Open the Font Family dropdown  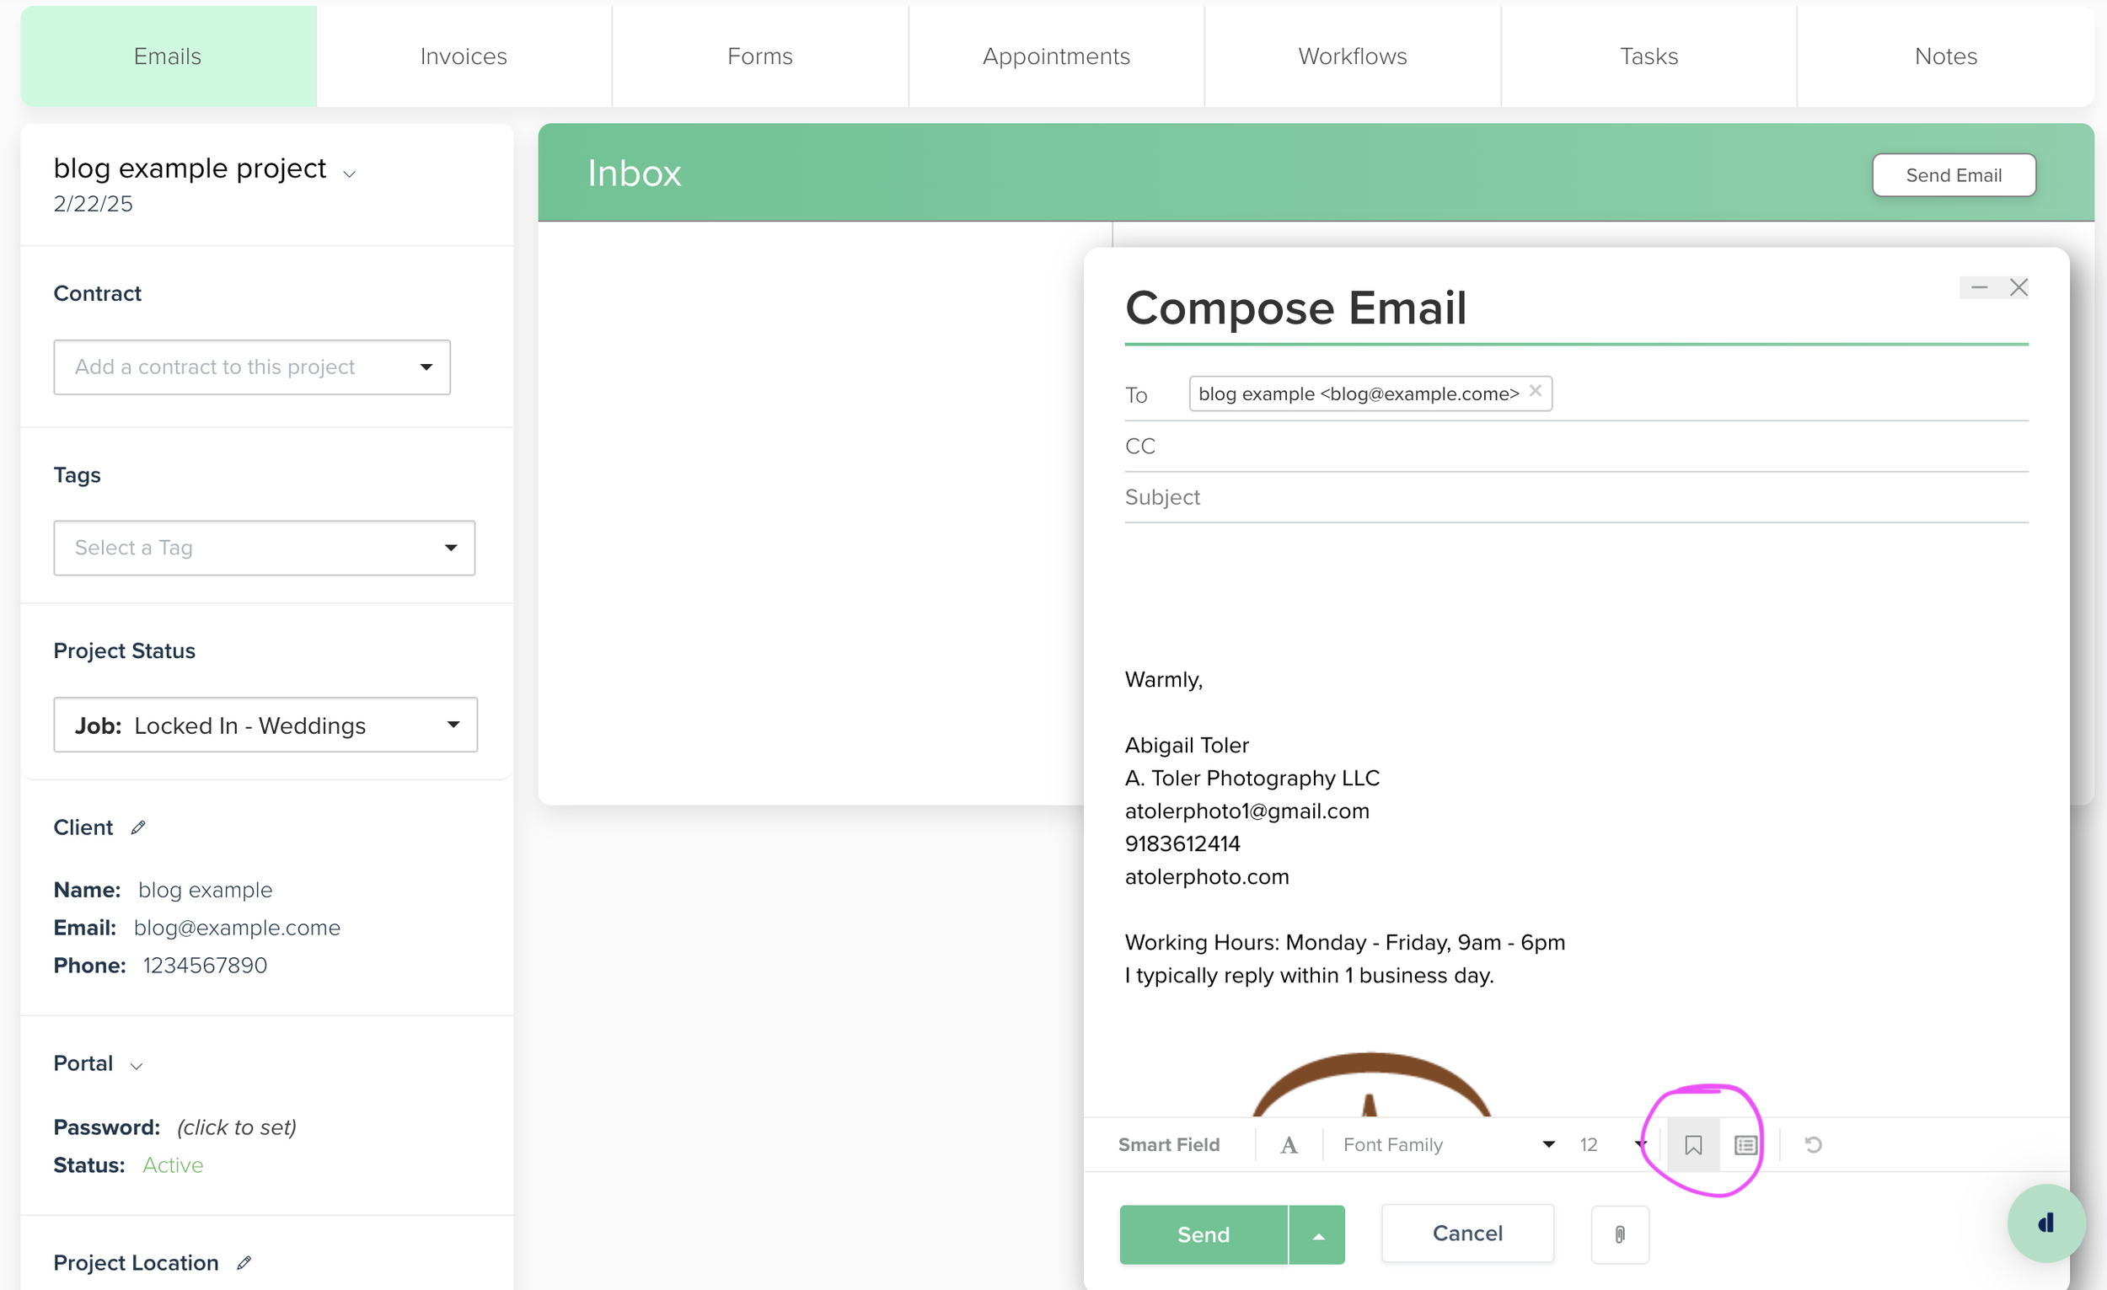tap(1448, 1145)
